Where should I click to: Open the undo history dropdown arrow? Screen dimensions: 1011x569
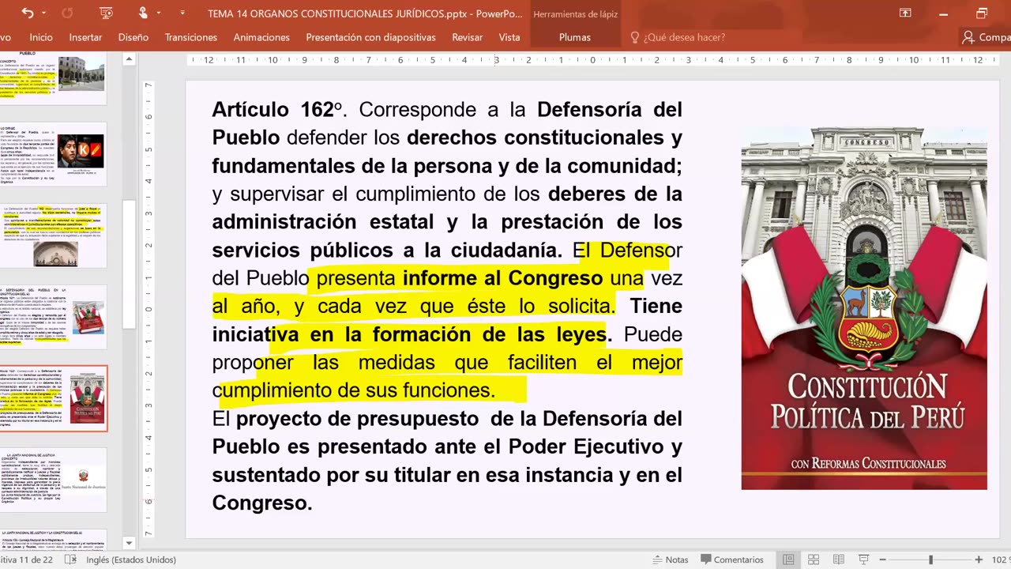click(x=43, y=13)
